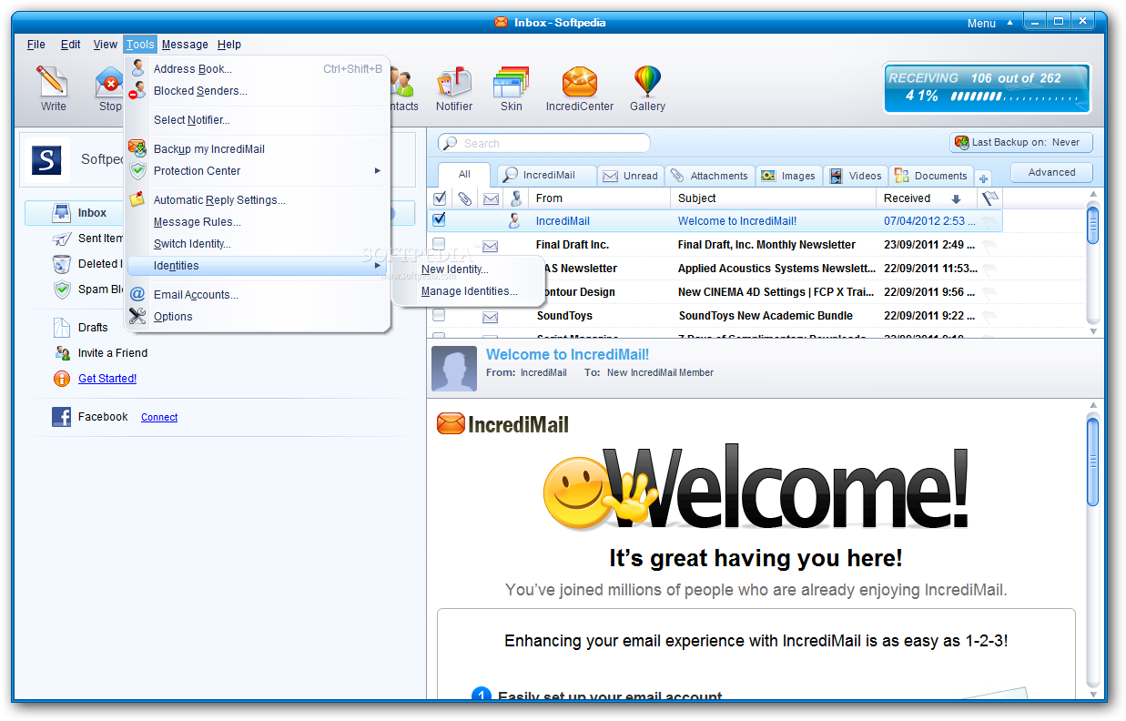Screen dimensions: 1126x721
Task: Click into the Search field
Action: [544, 143]
